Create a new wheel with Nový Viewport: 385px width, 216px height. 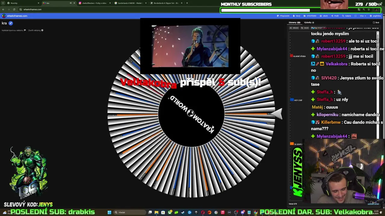297,16
